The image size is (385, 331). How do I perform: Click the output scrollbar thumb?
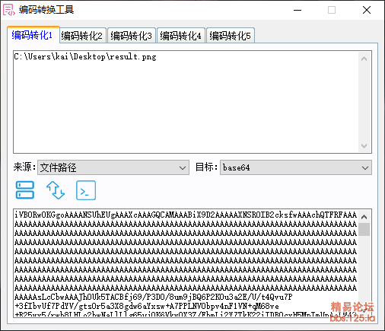[364, 230]
